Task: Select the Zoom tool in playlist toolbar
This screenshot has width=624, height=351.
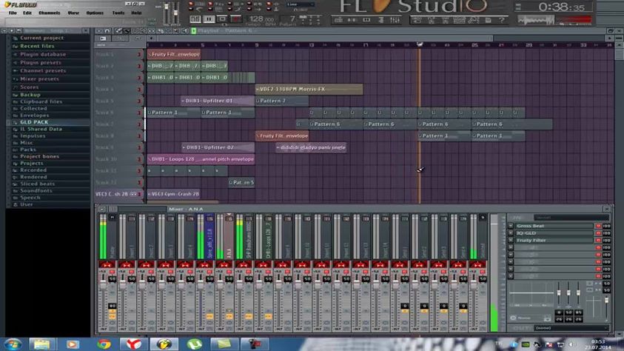Action: (177, 30)
